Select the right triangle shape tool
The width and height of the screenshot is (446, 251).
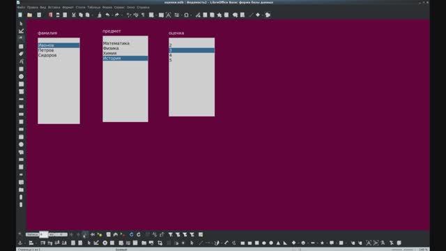click(x=285, y=243)
